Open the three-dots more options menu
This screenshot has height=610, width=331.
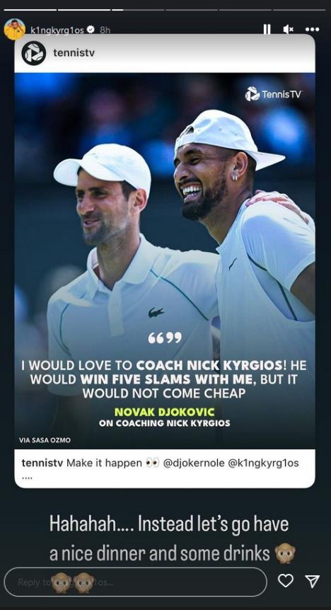click(312, 29)
